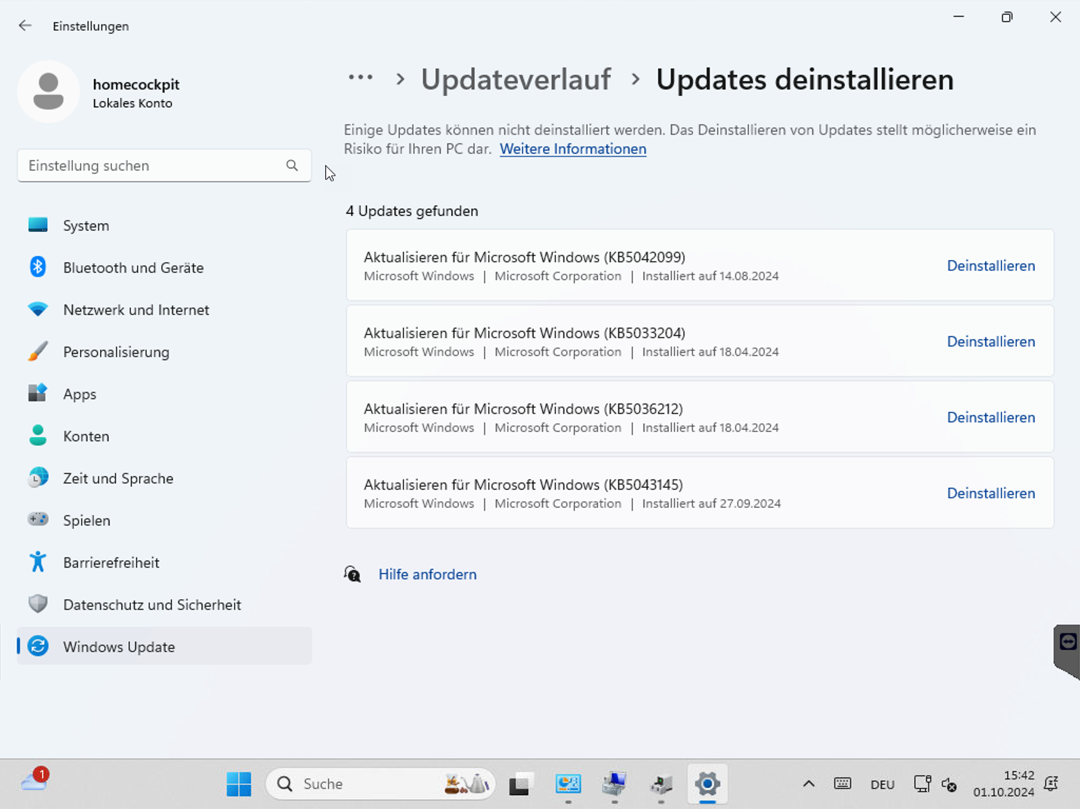This screenshot has width=1080, height=809.
Task: Open the Apps settings category
Action: pos(80,394)
